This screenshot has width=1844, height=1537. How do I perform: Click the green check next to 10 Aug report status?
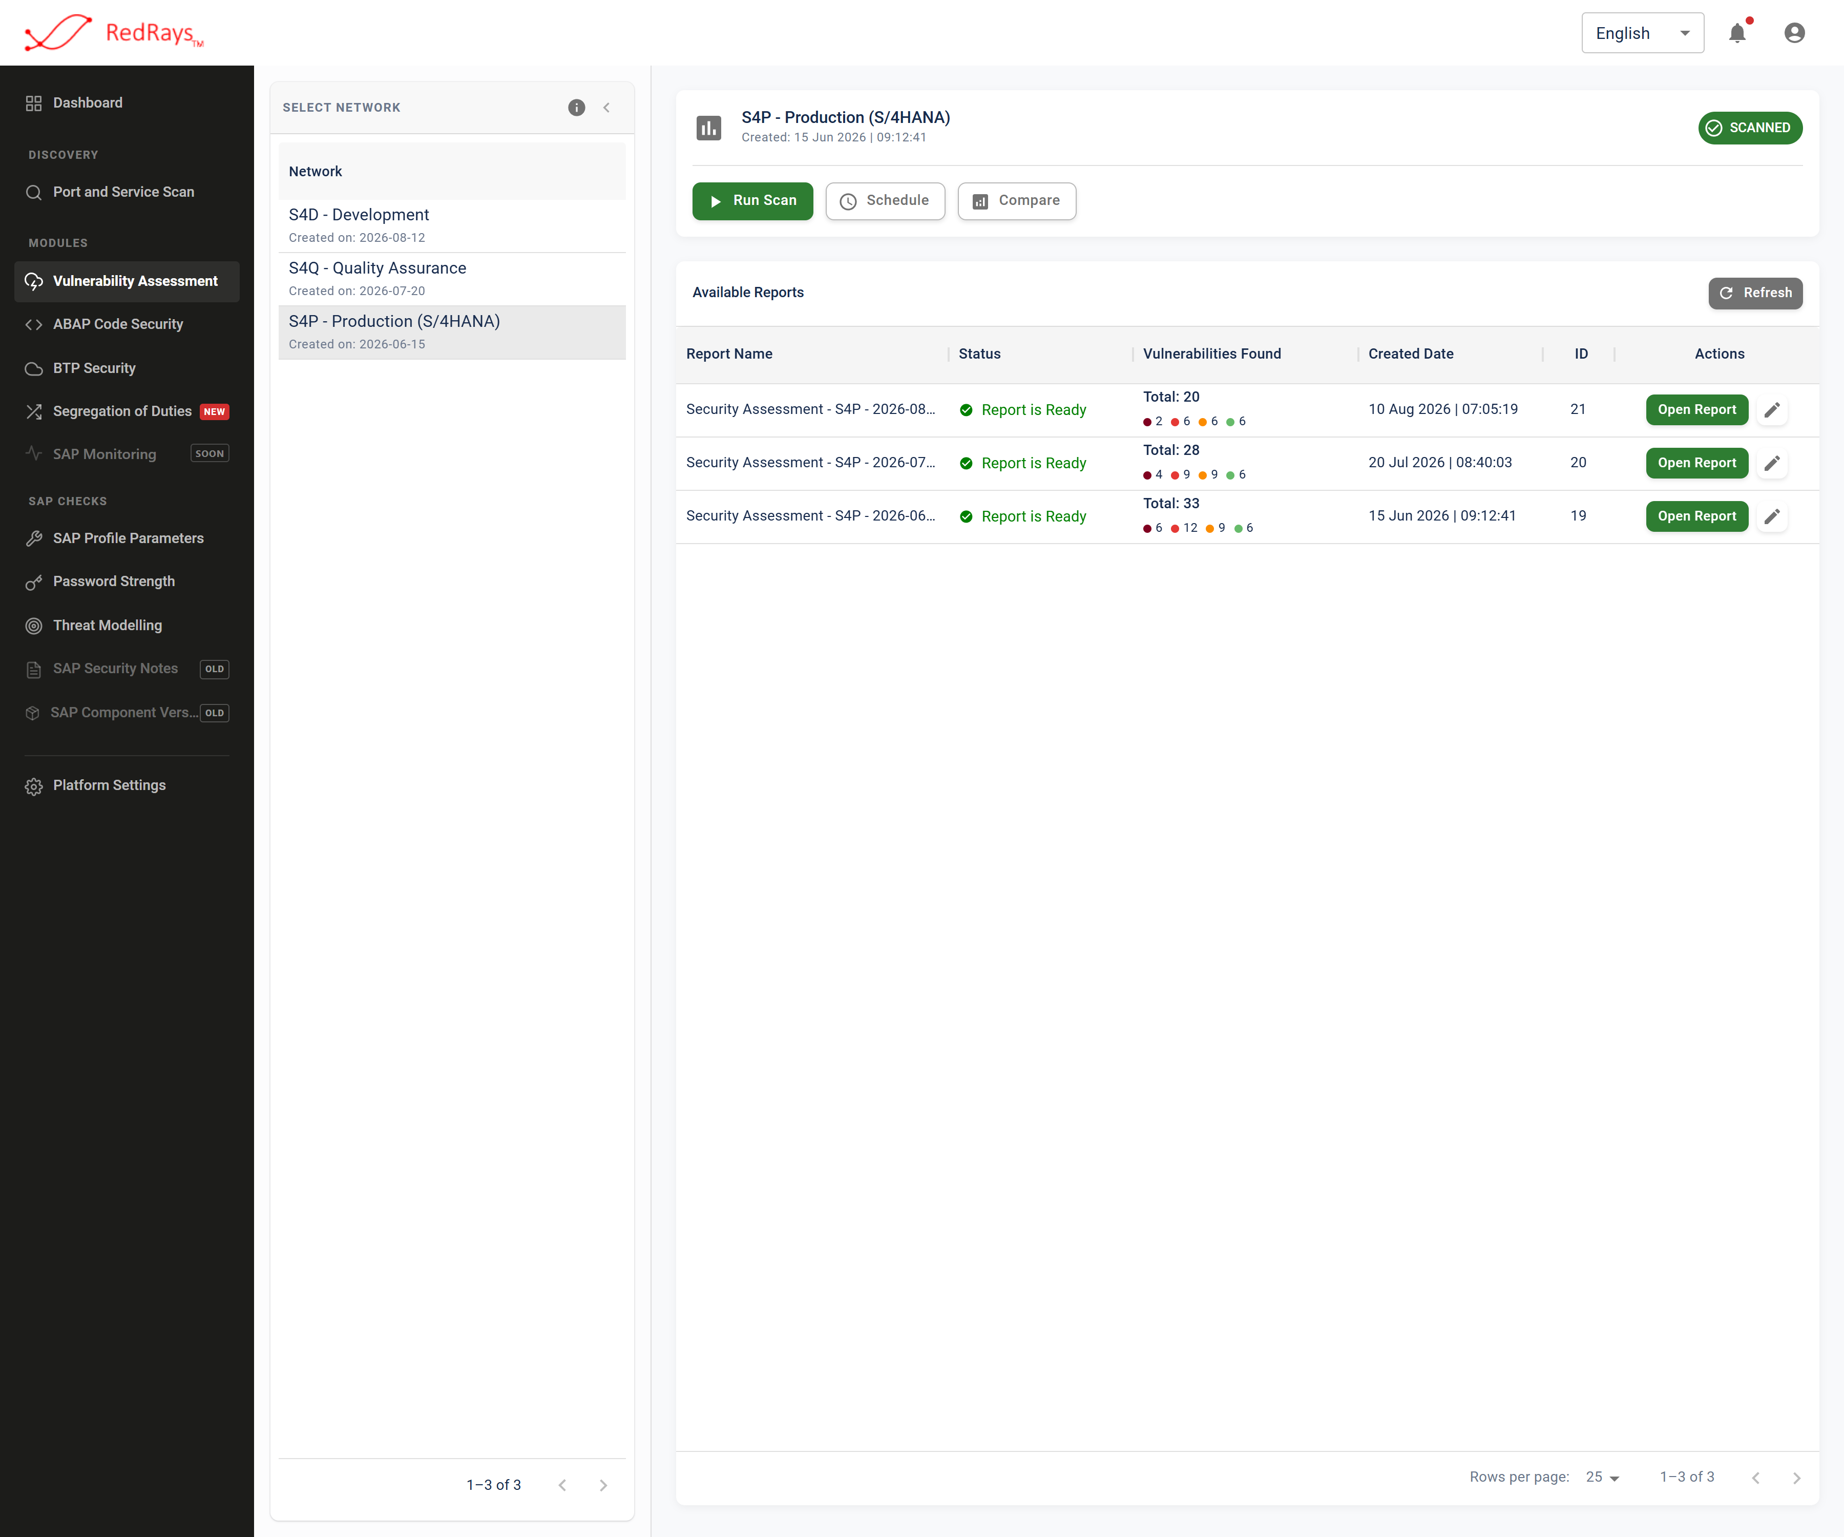966,410
